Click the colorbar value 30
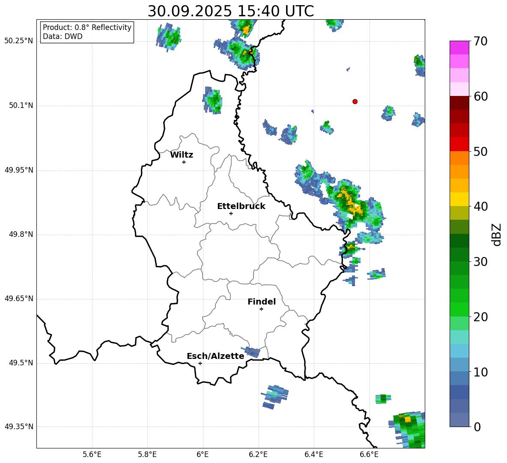Viewport: 507px width, 463px height. pos(480,262)
